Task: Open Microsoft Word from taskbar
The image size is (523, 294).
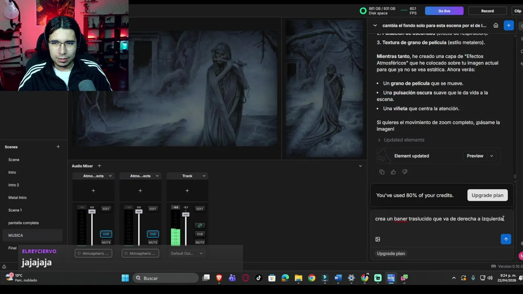Action: (x=338, y=278)
